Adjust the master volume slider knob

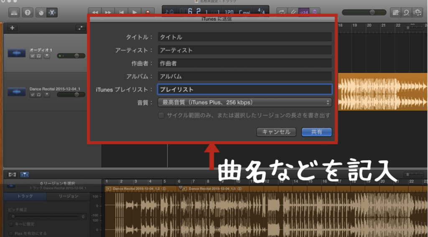point(372,13)
